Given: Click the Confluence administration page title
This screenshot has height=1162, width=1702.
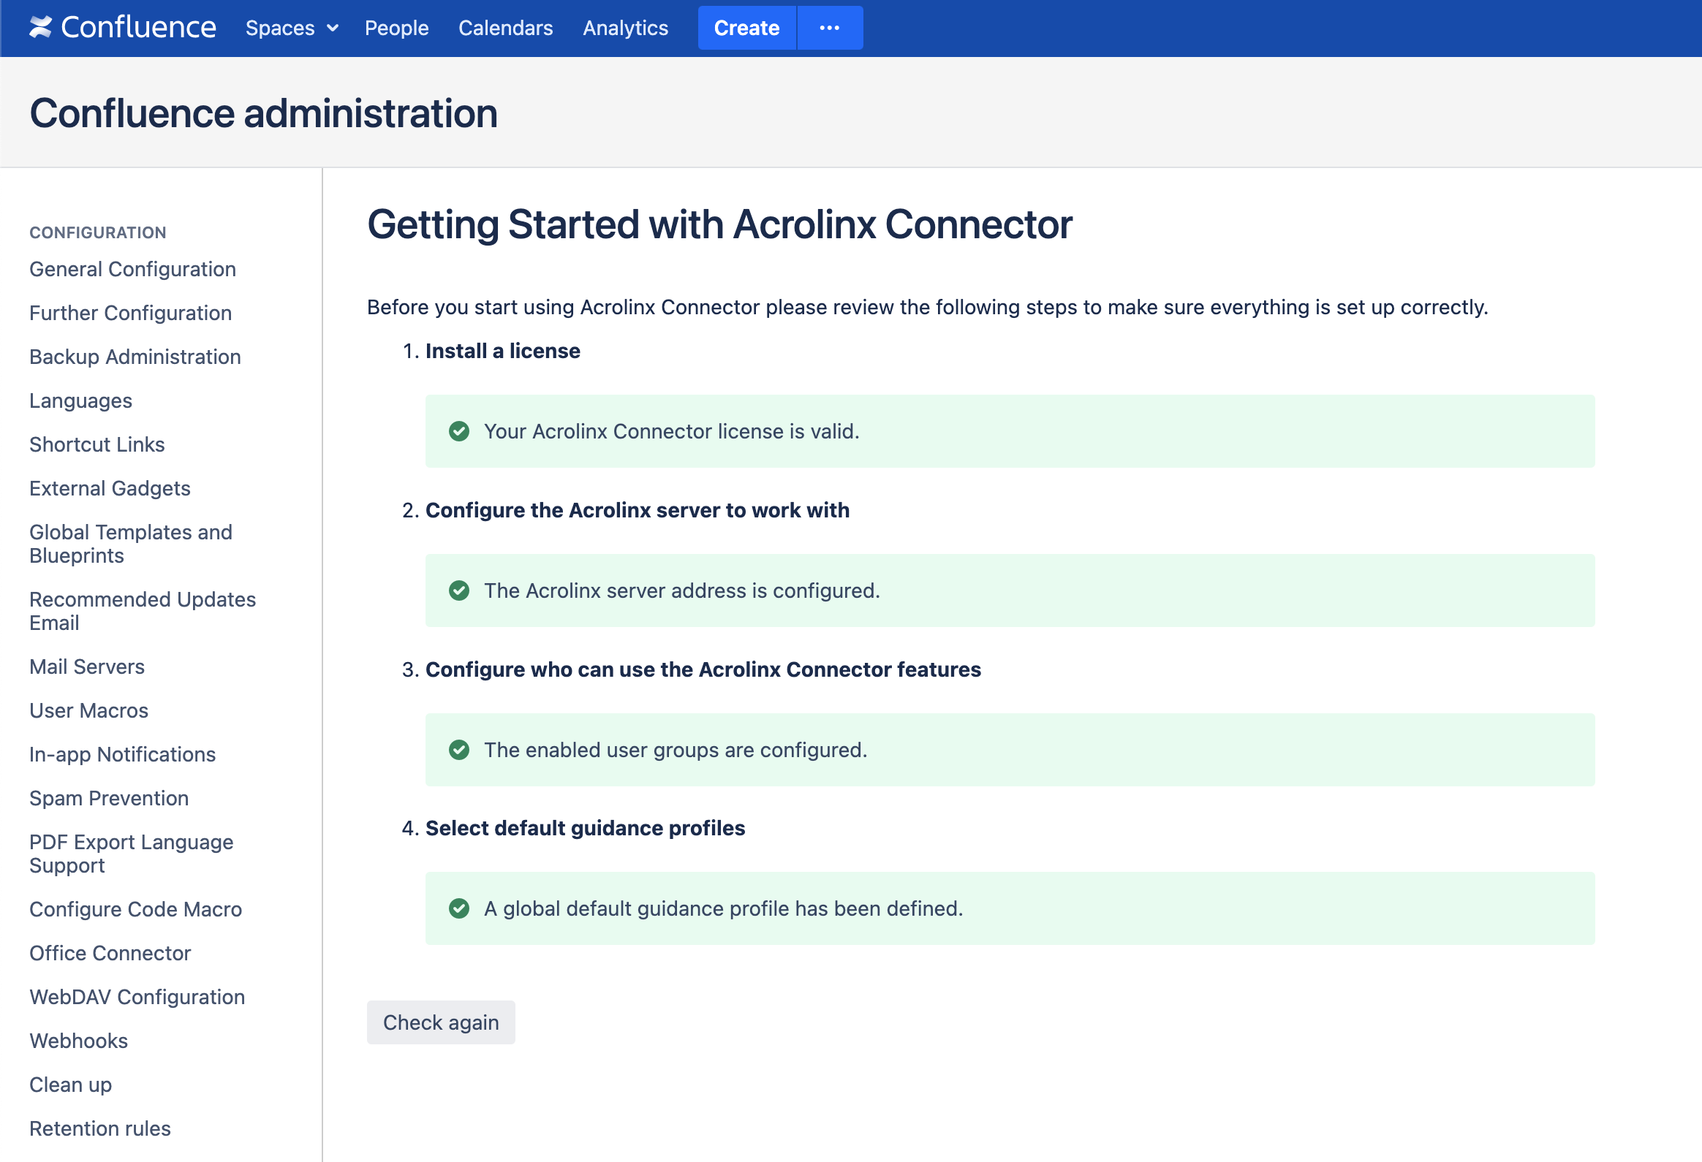Looking at the screenshot, I should point(263,113).
